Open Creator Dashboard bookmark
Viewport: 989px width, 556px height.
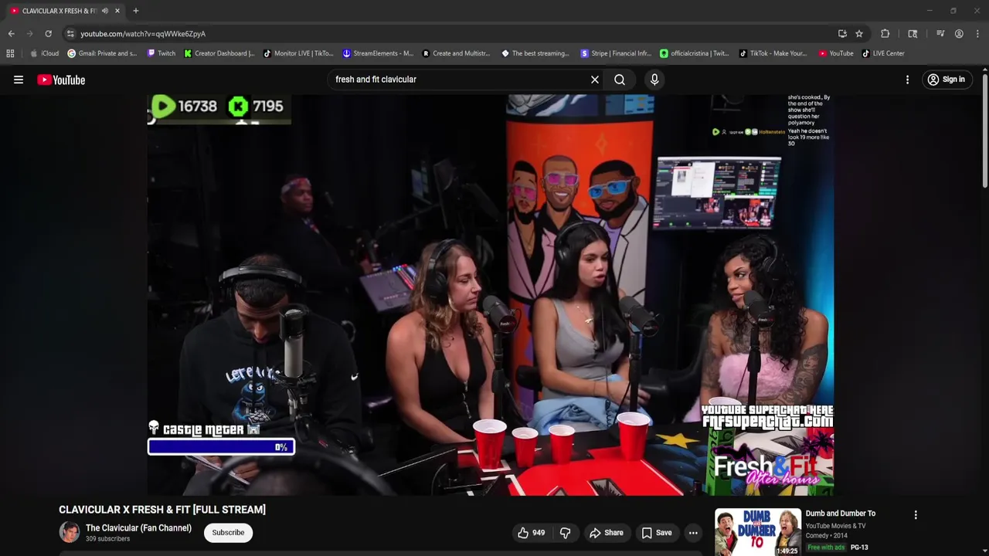pyautogui.click(x=219, y=53)
